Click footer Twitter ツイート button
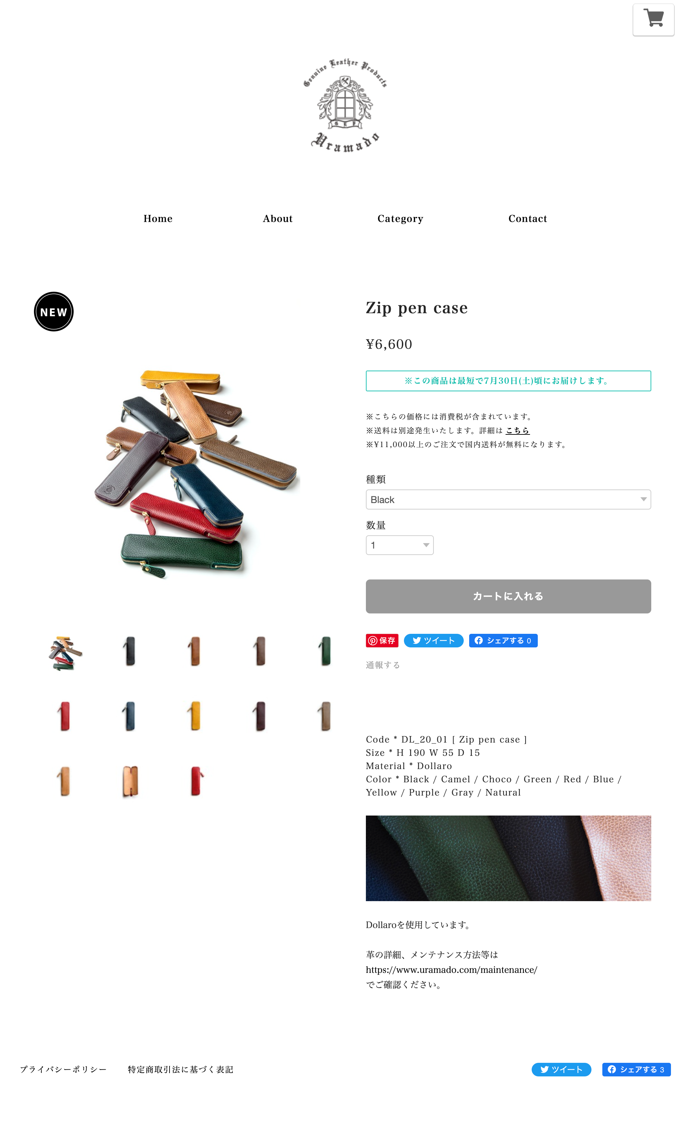This screenshot has width=691, height=1144. coord(561,1069)
